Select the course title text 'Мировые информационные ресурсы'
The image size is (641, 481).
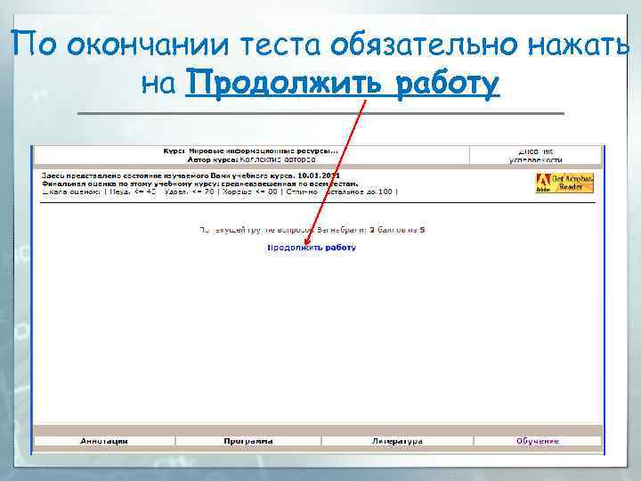point(264,151)
